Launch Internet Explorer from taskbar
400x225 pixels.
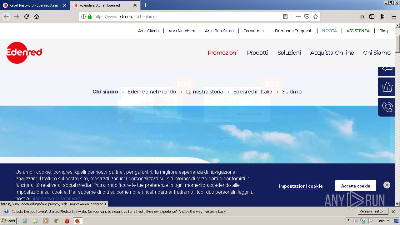(x=25, y=221)
